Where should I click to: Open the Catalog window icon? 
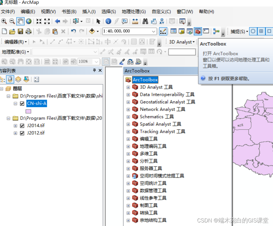182,31
